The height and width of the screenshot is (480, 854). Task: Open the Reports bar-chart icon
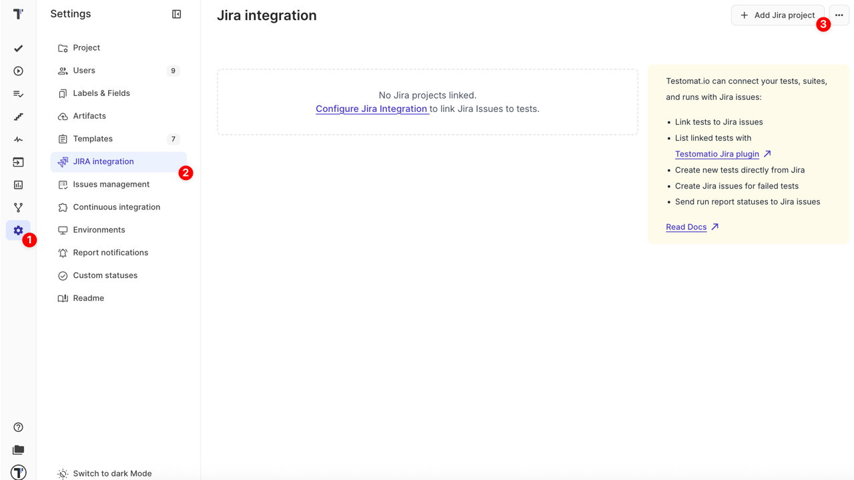click(18, 185)
